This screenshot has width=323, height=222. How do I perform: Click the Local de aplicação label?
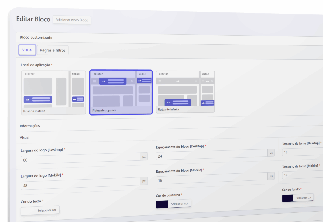(x=36, y=65)
